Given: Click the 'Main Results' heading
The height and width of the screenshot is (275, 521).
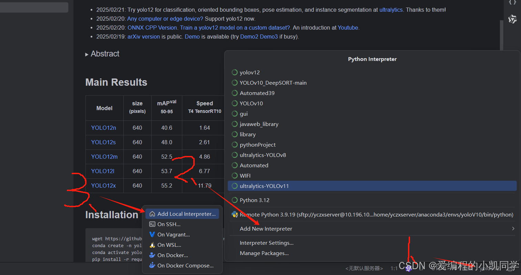Looking at the screenshot, I should click(x=116, y=82).
